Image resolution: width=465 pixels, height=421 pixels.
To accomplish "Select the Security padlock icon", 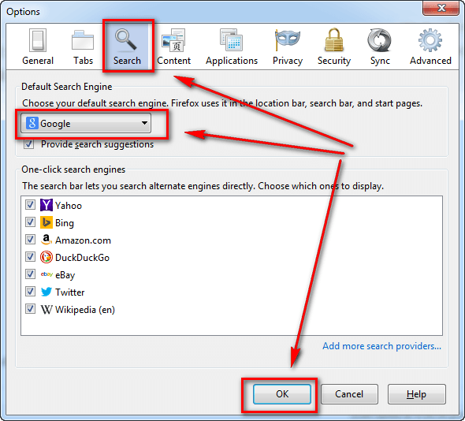I will (334, 39).
